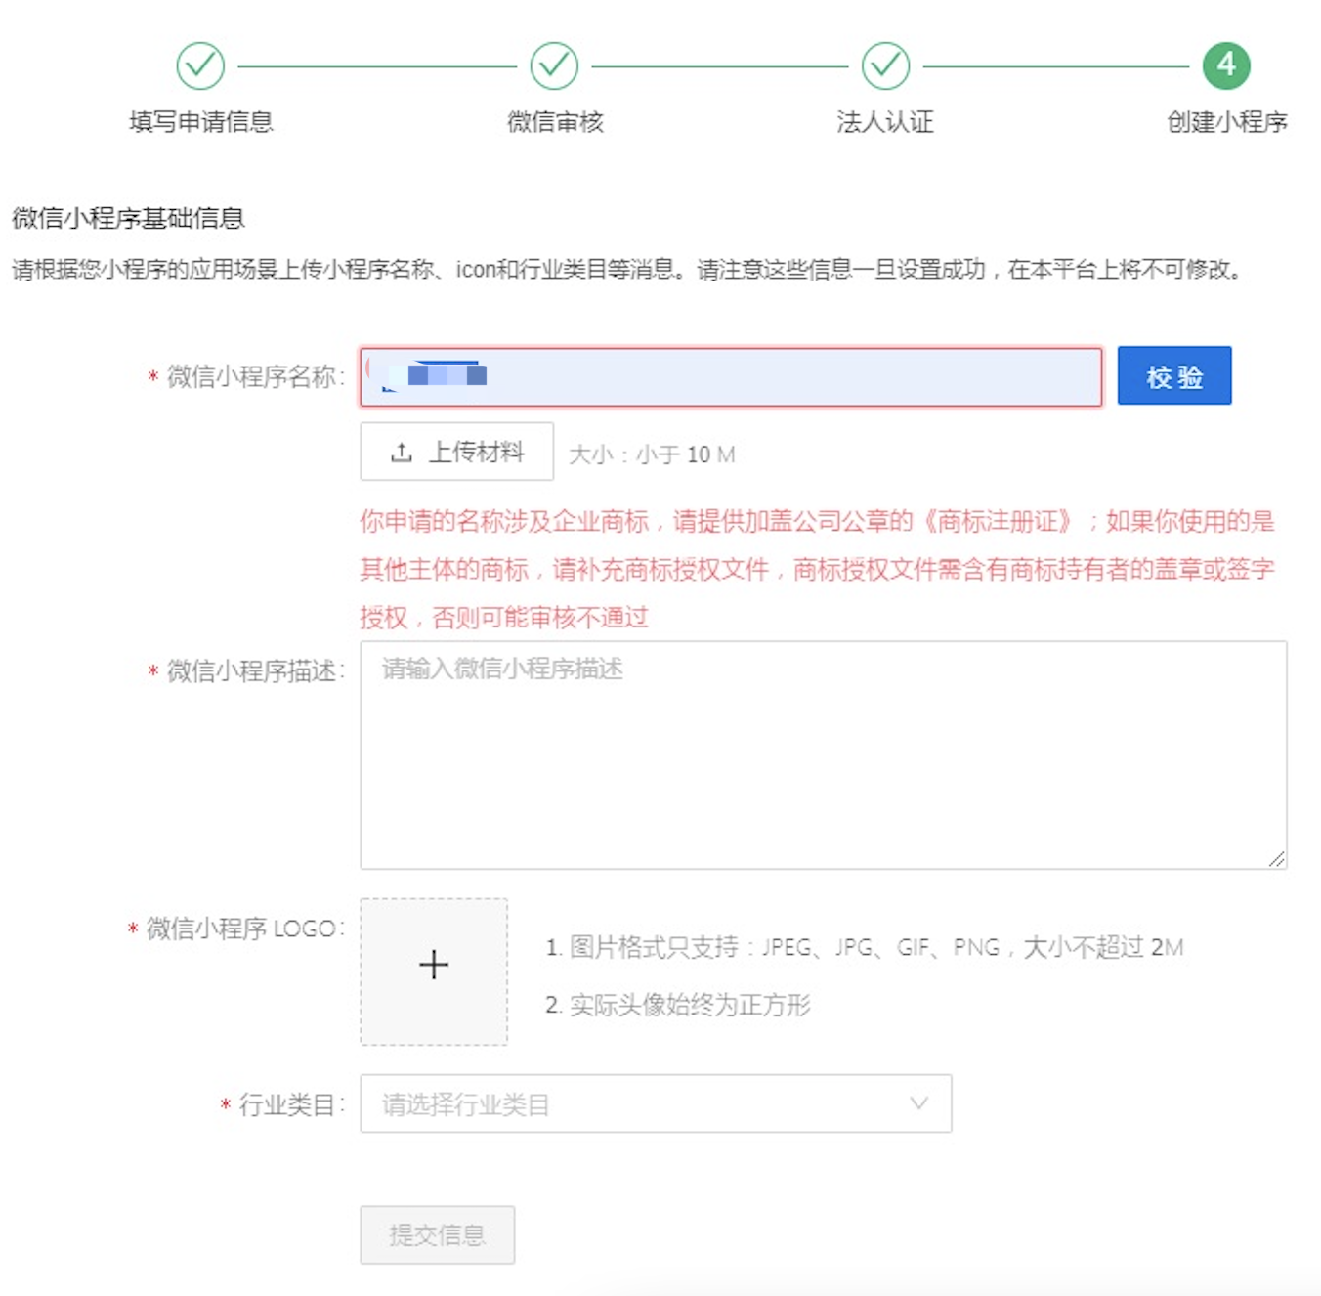Click the 微信审核 step label
This screenshot has height=1296, width=1321.
pyautogui.click(x=555, y=121)
